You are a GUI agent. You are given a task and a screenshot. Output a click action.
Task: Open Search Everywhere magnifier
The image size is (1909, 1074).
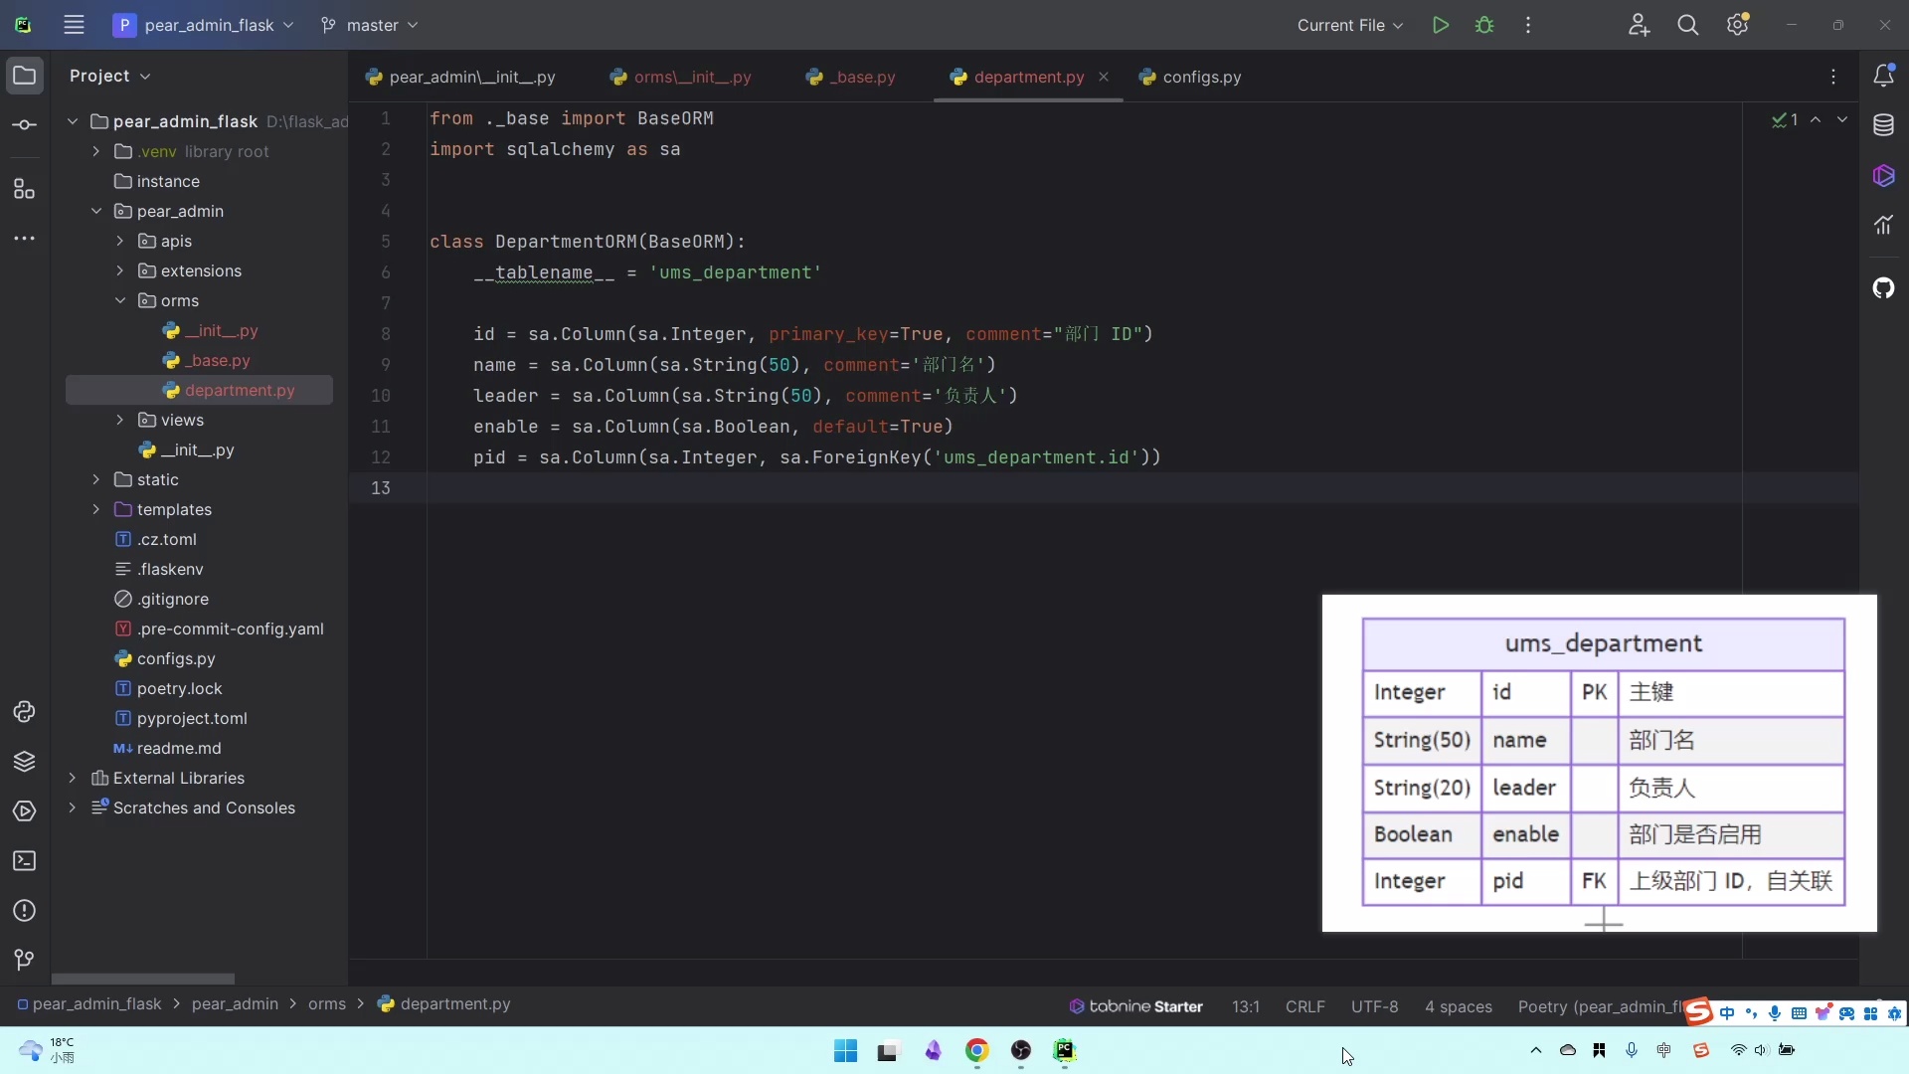click(x=1687, y=25)
